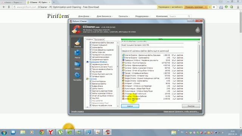The width and height of the screenshot is (242, 136).
Task: Click icon of Internet Explorer temporary files row
Action: [123, 55]
